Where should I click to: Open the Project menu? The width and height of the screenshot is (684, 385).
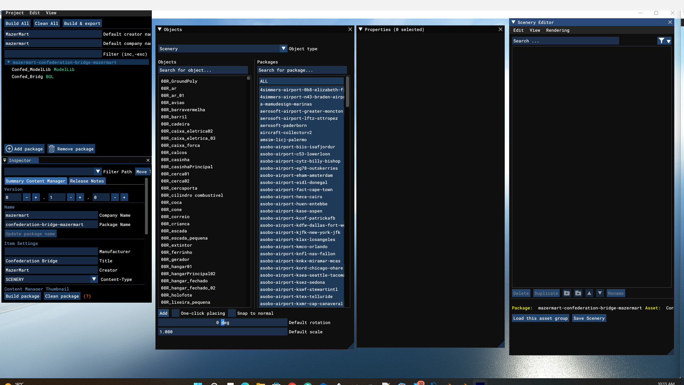(x=15, y=13)
